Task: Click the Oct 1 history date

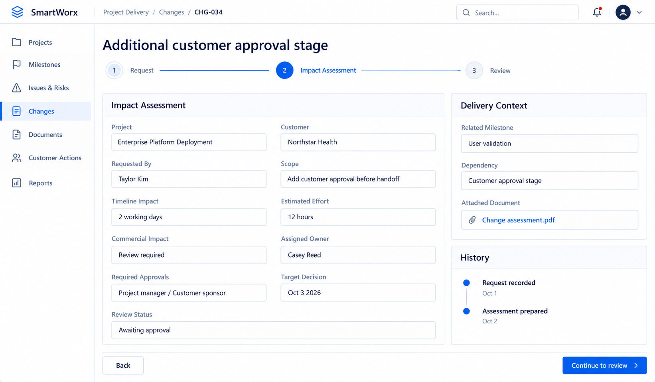Action: [x=489, y=293]
